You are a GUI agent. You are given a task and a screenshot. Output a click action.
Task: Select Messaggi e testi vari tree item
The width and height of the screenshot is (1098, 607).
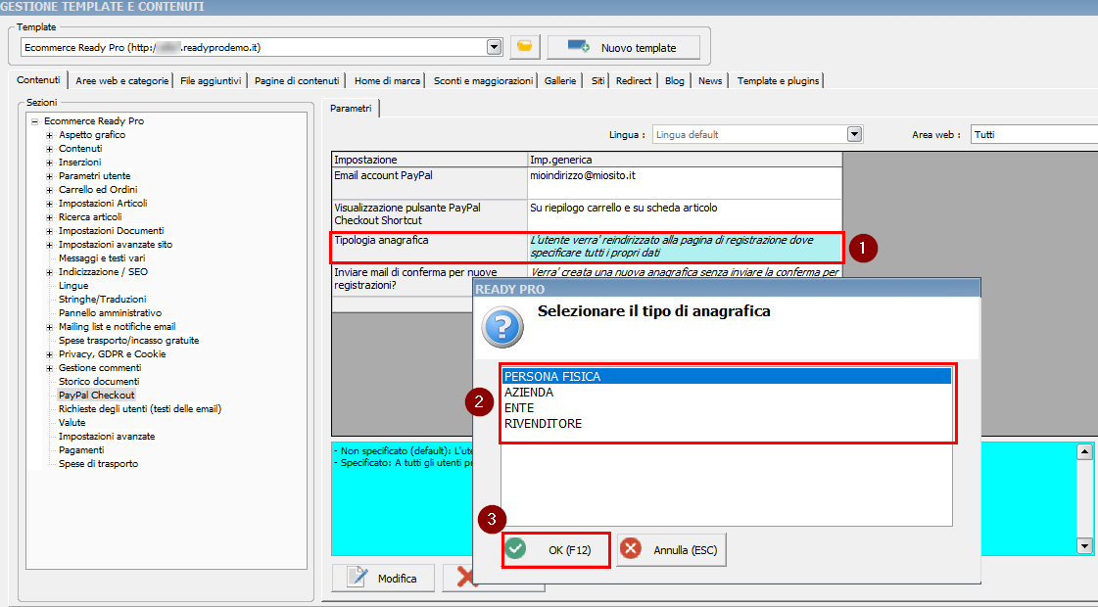click(x=102, y=258)
